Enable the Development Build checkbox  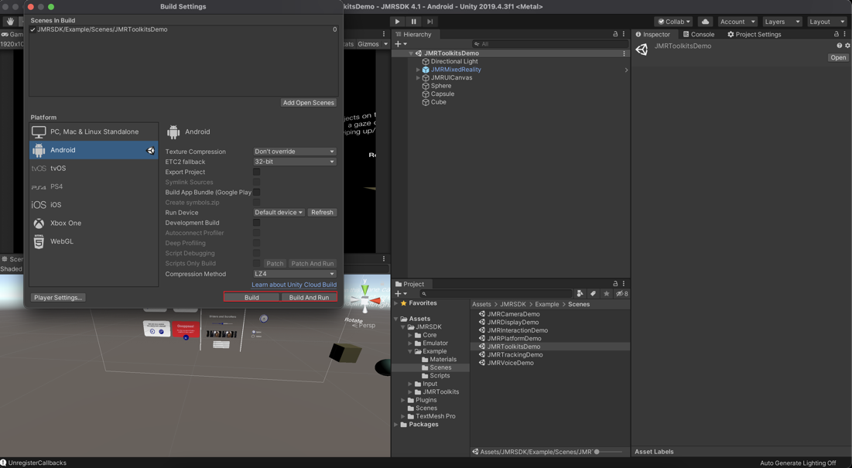257,222
